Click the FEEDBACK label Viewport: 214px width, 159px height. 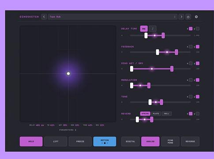[x=128, y=47]
